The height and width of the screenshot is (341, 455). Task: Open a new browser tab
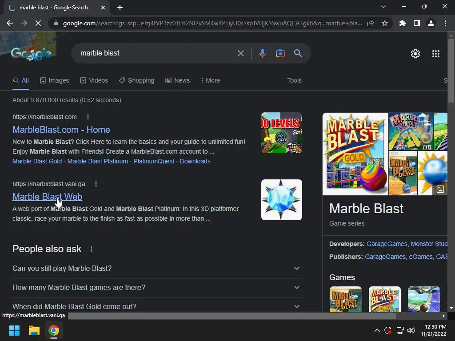click(120, 8)
